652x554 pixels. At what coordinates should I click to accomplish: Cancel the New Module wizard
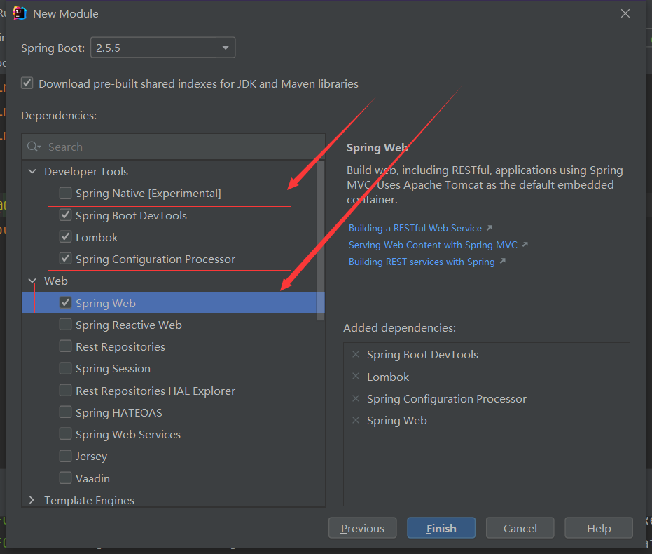tap(520, 528)
